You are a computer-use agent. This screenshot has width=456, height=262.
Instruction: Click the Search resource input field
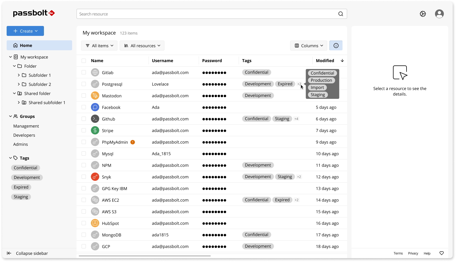point(212,14)
